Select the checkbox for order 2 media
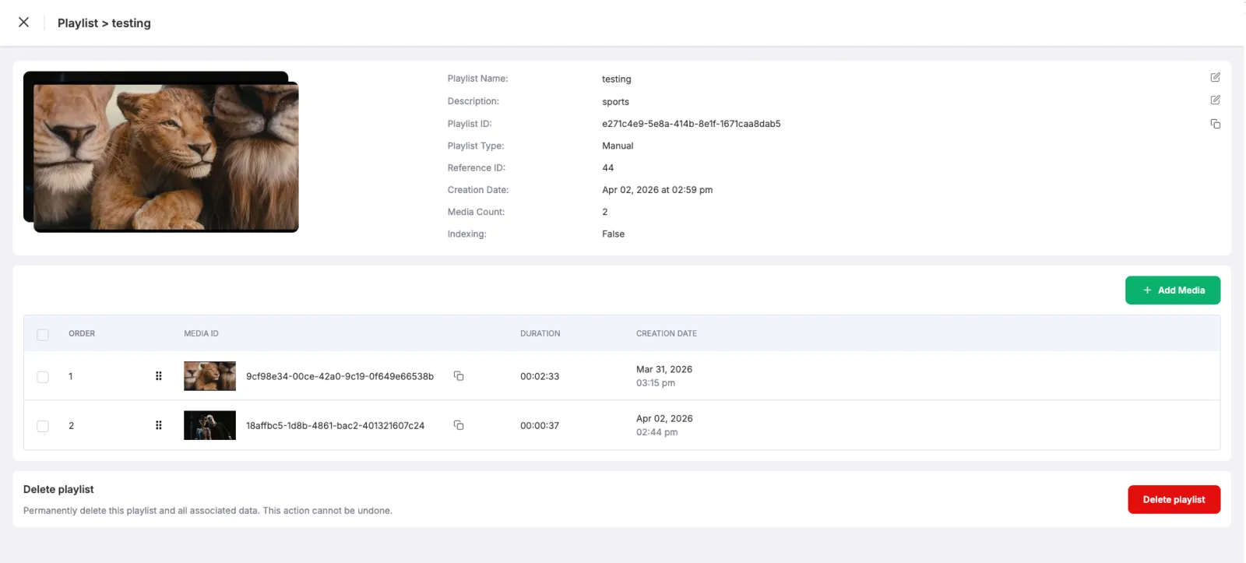This screenshot has width=1246, height=563. pyautogui.click(x=43, y=426)
